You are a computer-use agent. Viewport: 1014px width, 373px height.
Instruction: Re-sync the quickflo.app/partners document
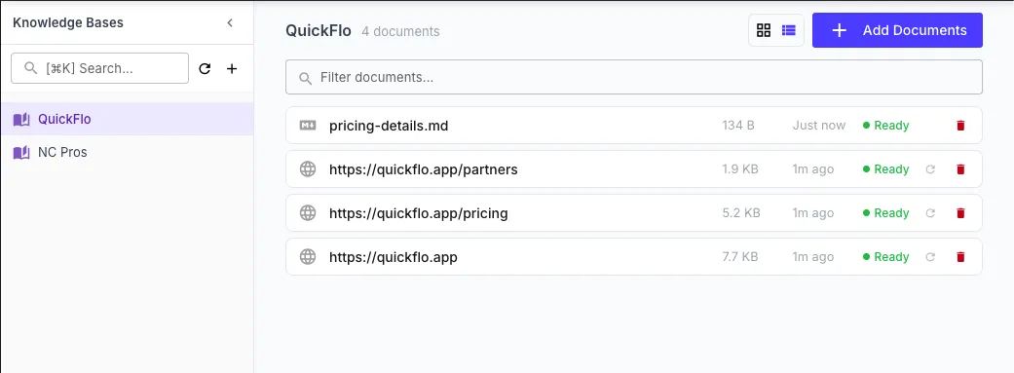[x=930, y=169]
